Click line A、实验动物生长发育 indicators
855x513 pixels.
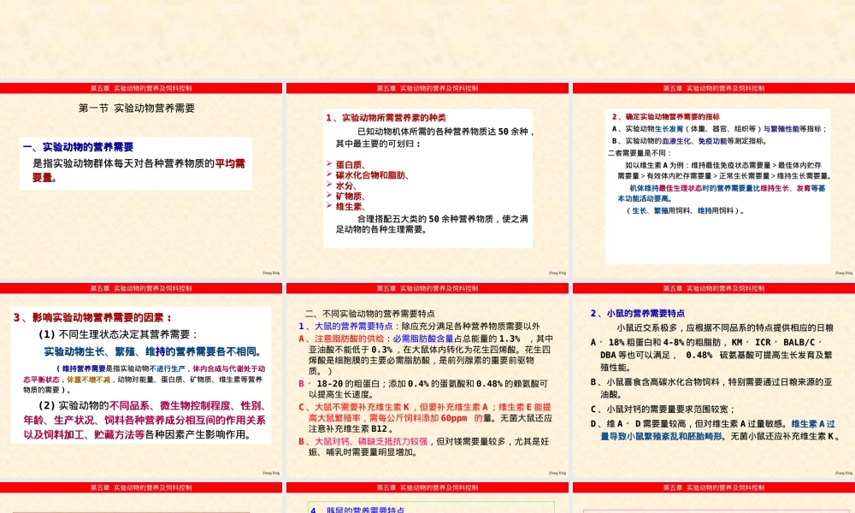tap(719, 128)
